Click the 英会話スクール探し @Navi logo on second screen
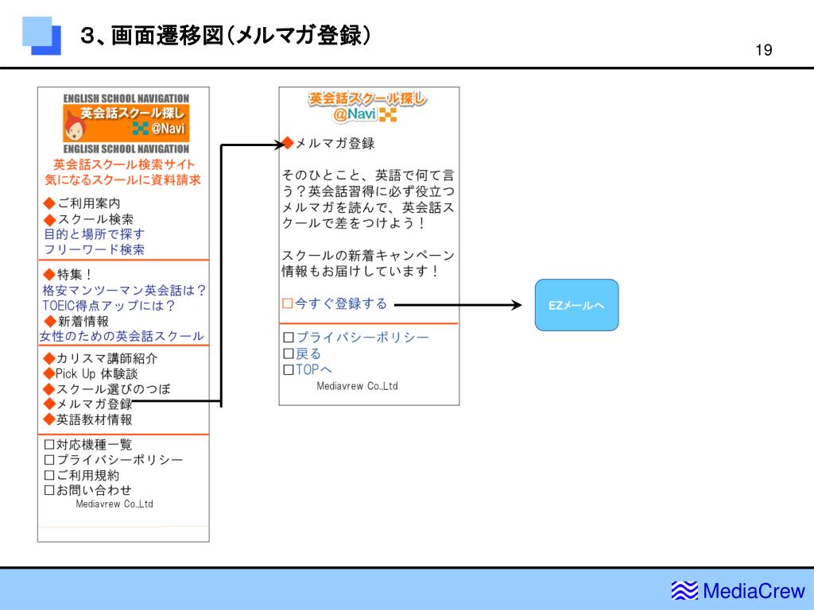This screenshot has height=610, width=814. pyautogui.click(x=367, y=106)
